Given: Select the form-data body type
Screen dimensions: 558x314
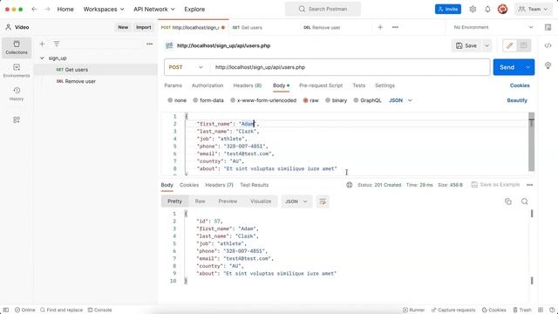Looking at the screenshot, I should pyautogui.click(x=208, y=100).
